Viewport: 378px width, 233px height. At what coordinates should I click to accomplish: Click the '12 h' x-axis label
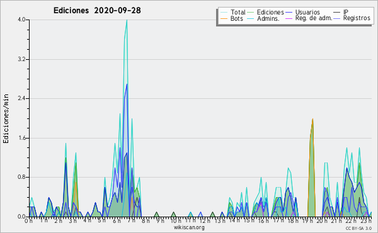[x=205, y=221]
